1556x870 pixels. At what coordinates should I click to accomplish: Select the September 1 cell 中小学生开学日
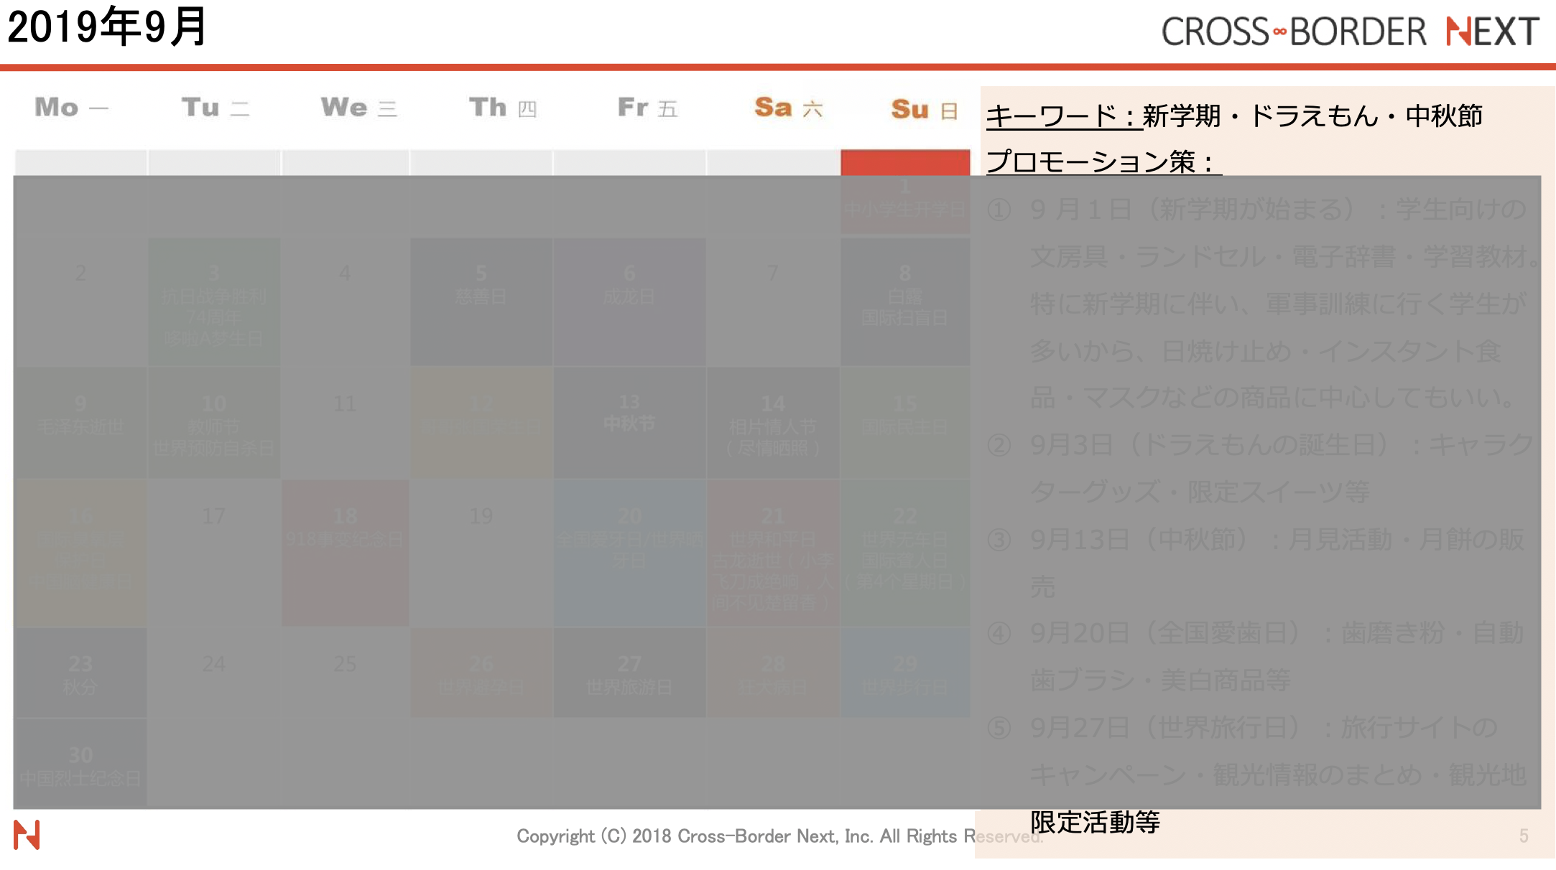click(x=905, y=191)
